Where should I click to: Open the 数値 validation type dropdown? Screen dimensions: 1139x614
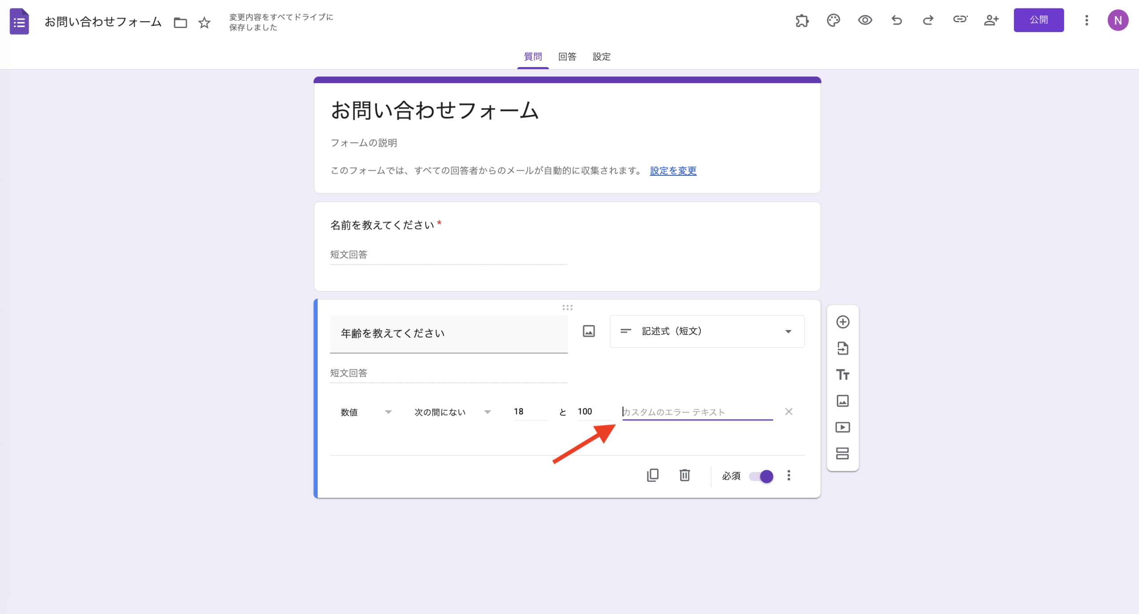366,412
